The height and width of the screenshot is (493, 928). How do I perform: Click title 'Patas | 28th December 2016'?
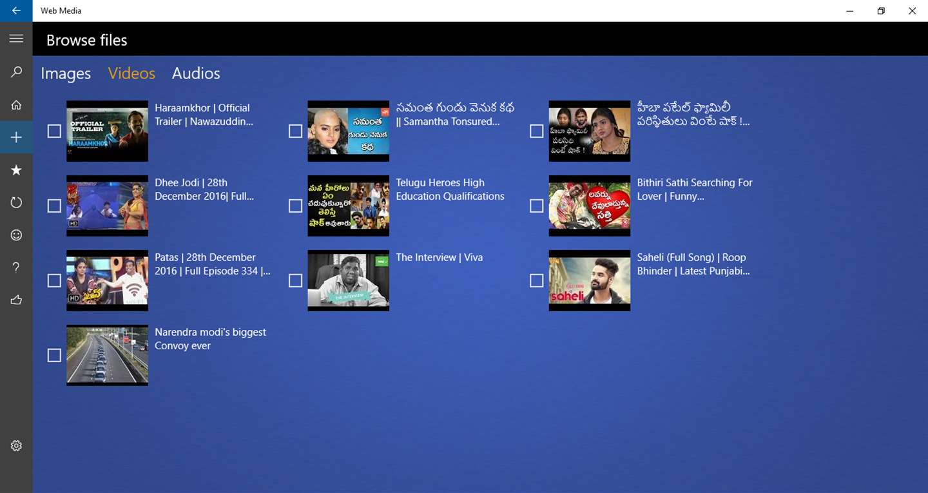point(213,264)
